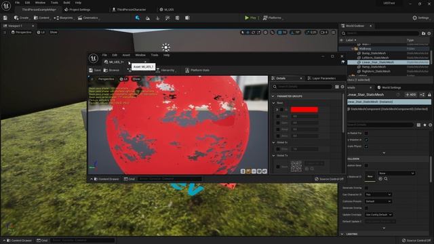Screen dimensions: 434x244
Task: Enable the Global Tx texture parameter checkbox
Action: tap(278, 167)
